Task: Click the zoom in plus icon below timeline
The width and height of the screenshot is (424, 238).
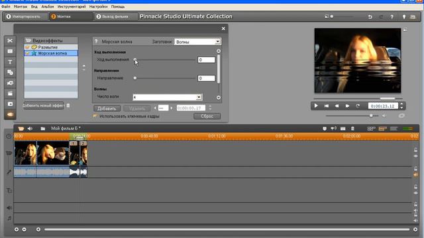Action: (17, 229)
